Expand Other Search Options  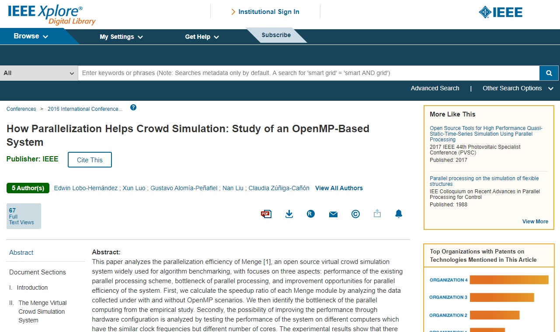click(x=518, y=88)
